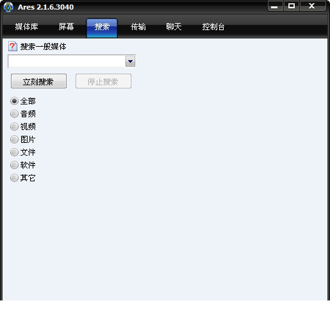330x312 pixels.
Task: Open the 聊天 tab
Action: pos(174,27)
